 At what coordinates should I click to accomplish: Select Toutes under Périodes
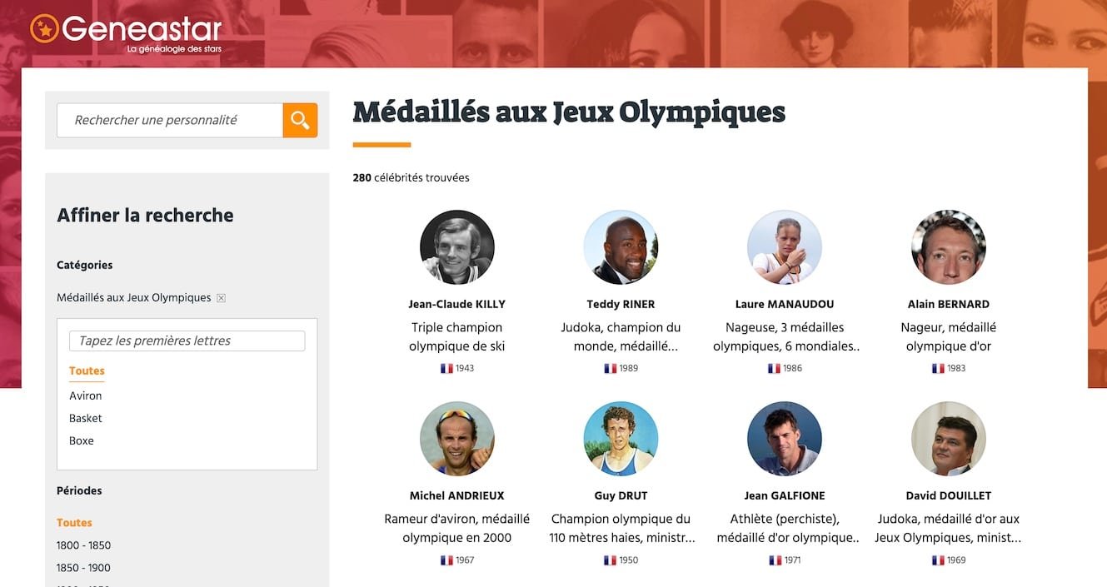tap(74, 522)
